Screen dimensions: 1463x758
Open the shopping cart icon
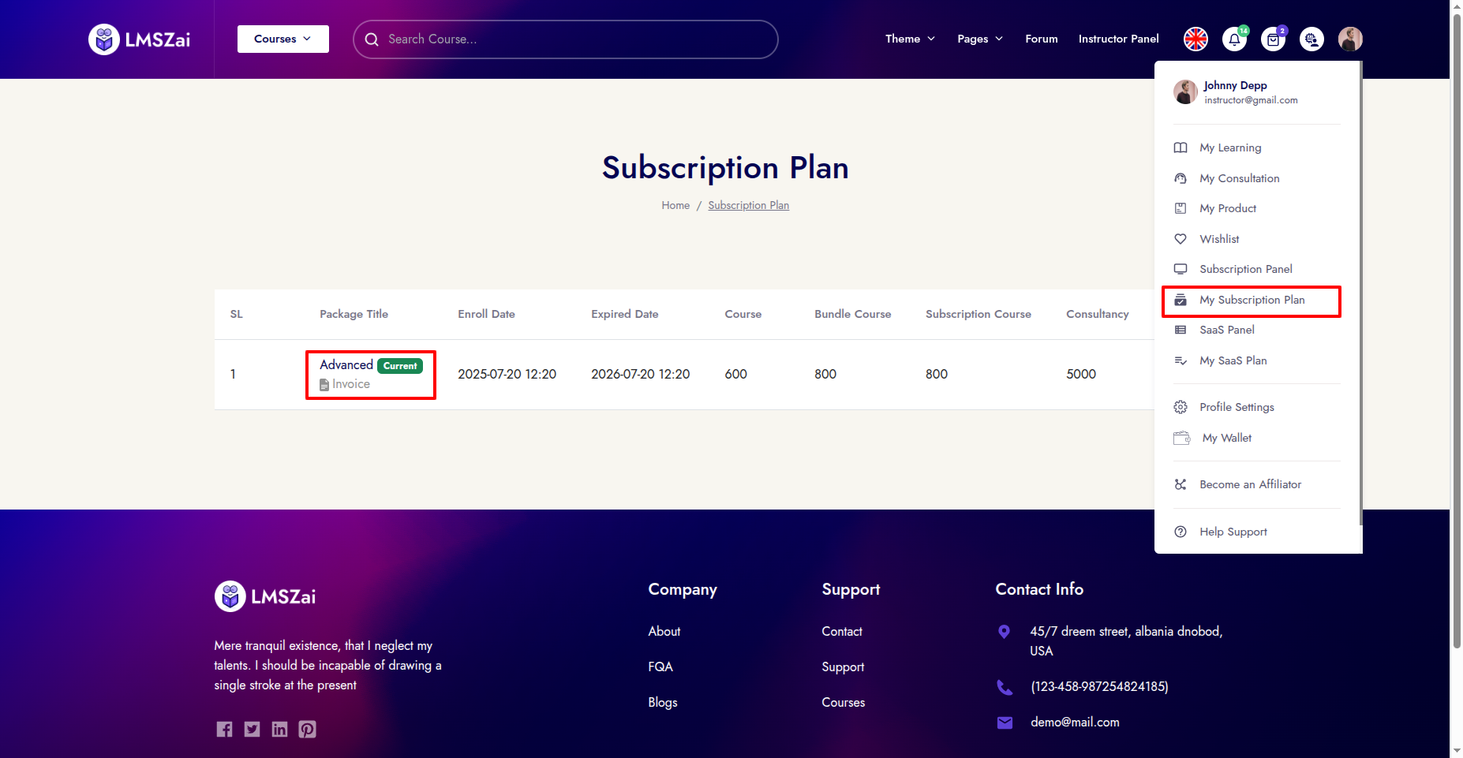(x=1273, y=39)
